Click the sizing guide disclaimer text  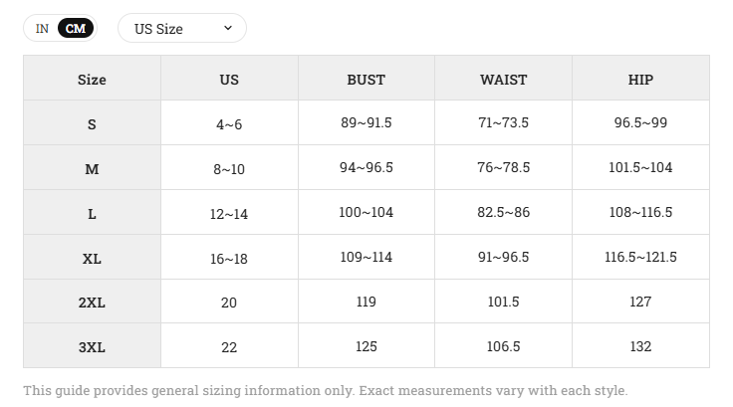pyautogui.click(x=326, y=390)
